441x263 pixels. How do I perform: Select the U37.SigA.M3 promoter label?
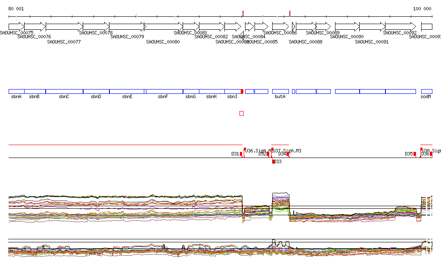tap(287, 151)
